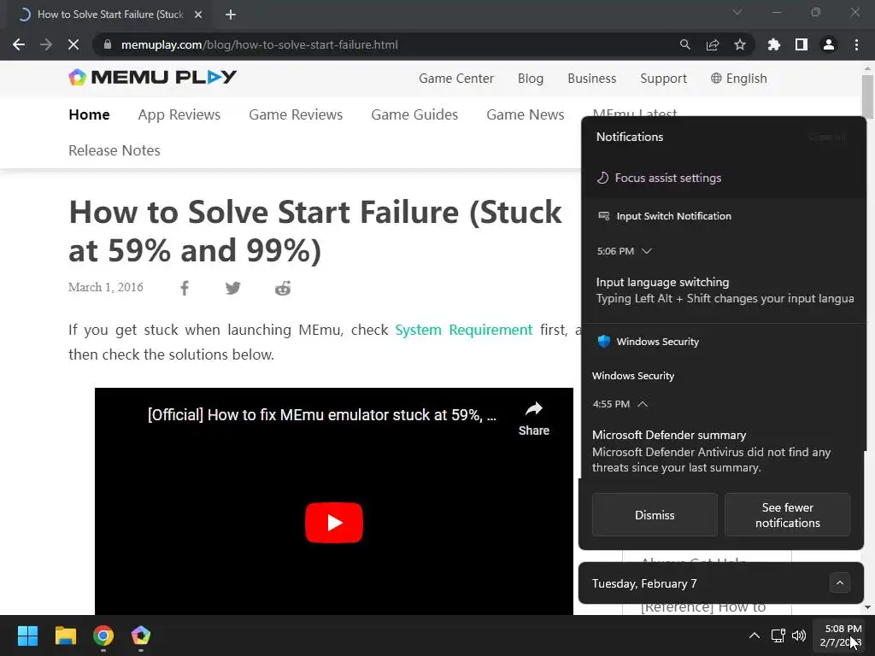Open the English language selector
The image size is (875, 656).
point(739,79)
